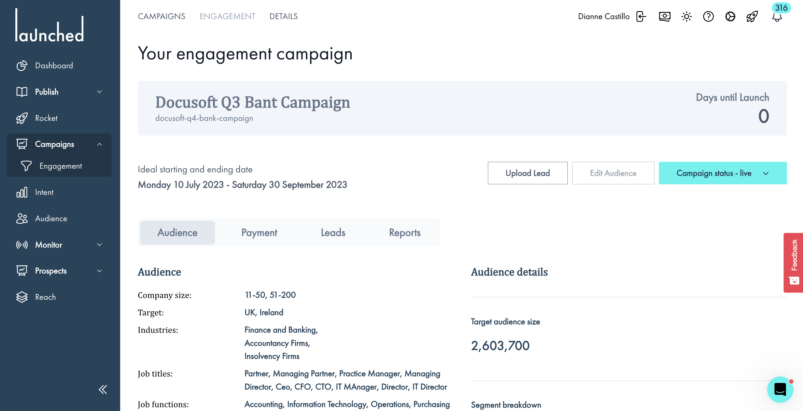803x411 pixels.
Task: Toggle light mode sun icon
Action: click(687, 16)
